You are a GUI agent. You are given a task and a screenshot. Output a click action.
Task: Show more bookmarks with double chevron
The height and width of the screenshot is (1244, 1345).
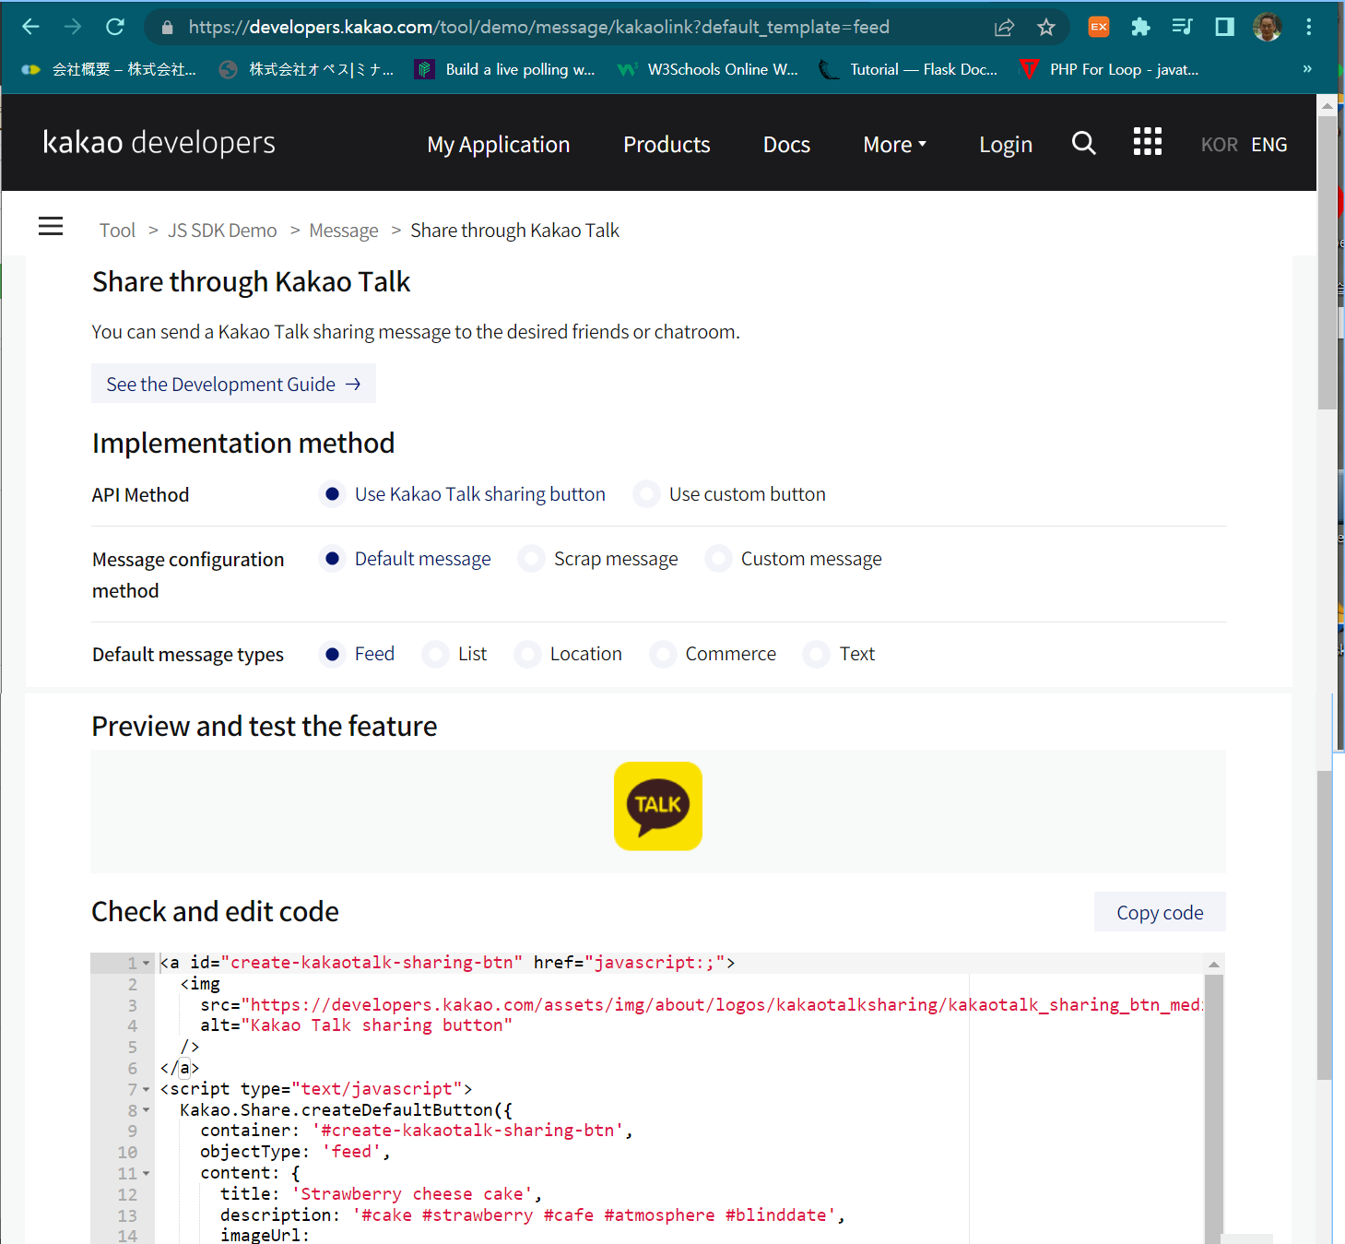click(x=1306, y=69)
